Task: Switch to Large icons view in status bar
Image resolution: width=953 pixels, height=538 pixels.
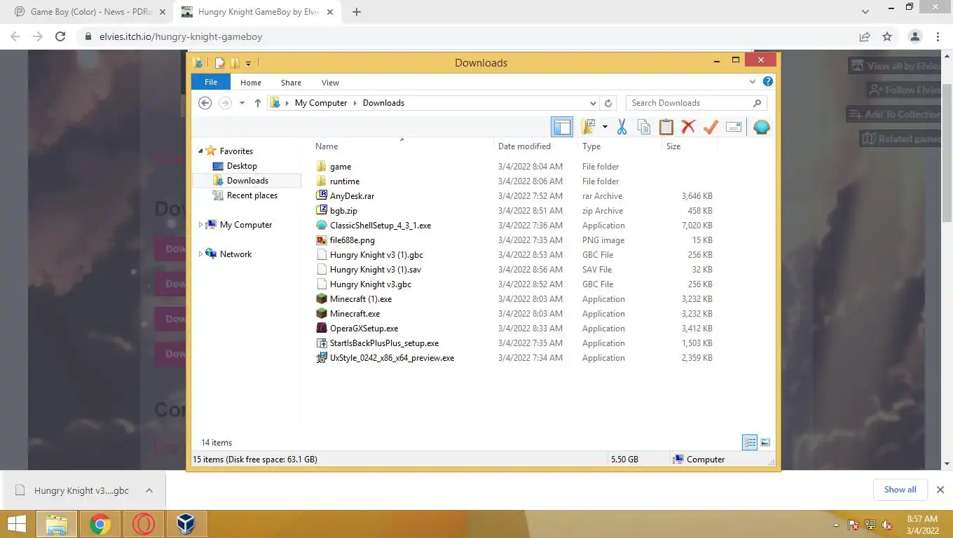Action: [x=765, y=443]
